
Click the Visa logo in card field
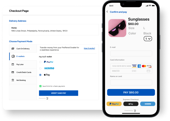click(134, 66)
